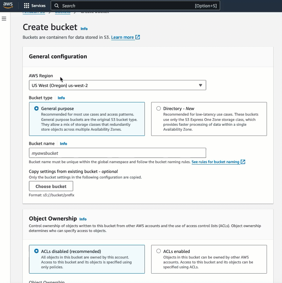Image resolution: width=282 pixels, height=283 pixels.
Task: Click the Choose bucket button
Action: [51, 186]
